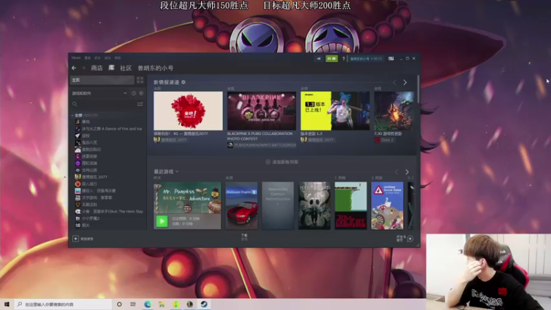Open Hollow Knight game card
The image size is (551, 310).
pos(314,205)
